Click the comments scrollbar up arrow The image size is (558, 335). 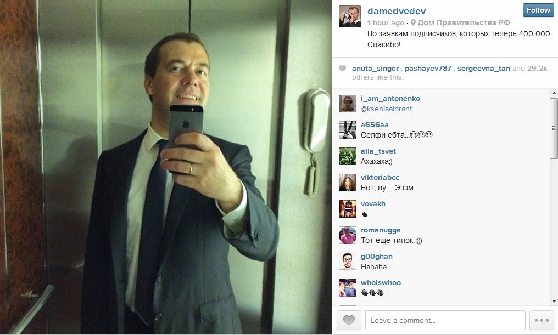[554, 93]
